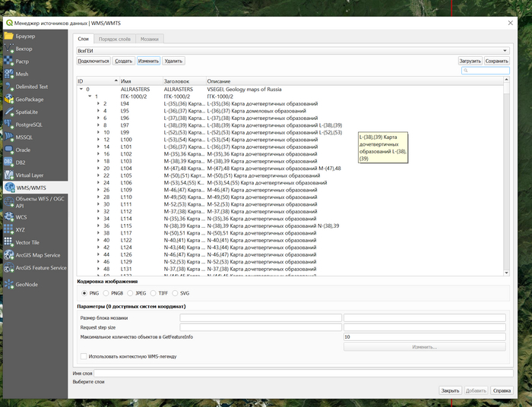Open the Браузер source icon
This screenshot has width=532, height=407.
coord(9,36)
